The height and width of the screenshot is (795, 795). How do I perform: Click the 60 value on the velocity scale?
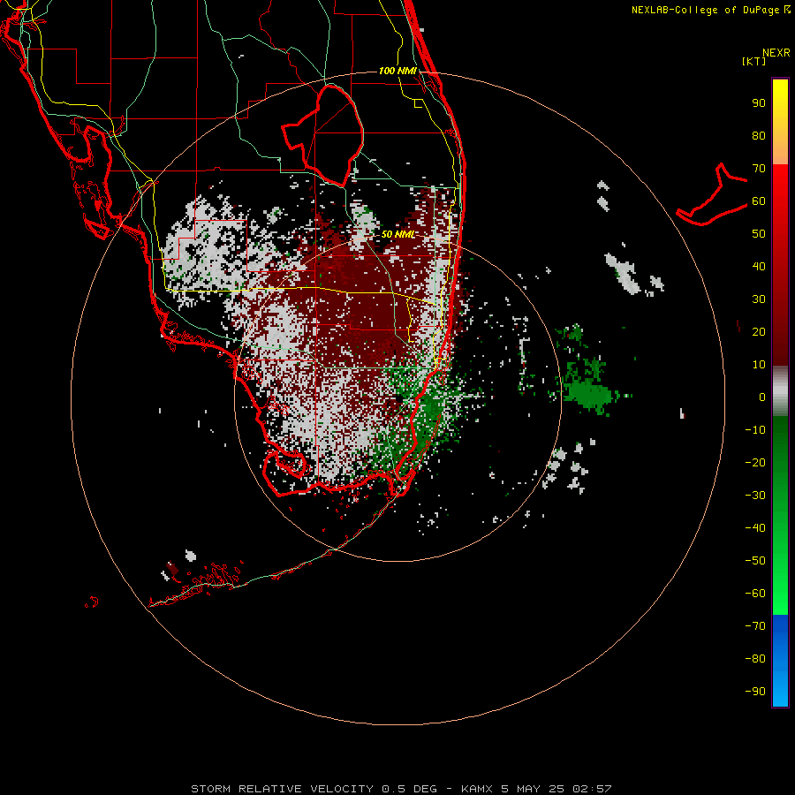(x=759, y=201)
